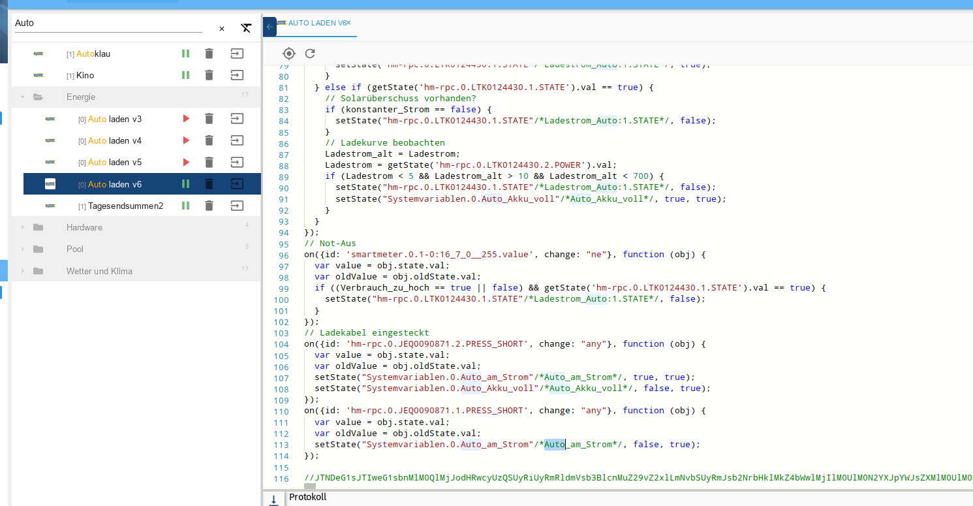Screen dimensions: 973x506
Task: Pause the Tagesendsummen2 script
Action: [x=185, y=206]
